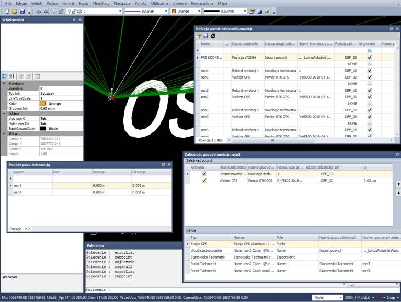The width and height of the screenshot is (401, 302).
Task: Open the 0.53 mm lineweight dropdown
Action: (245, 10)
